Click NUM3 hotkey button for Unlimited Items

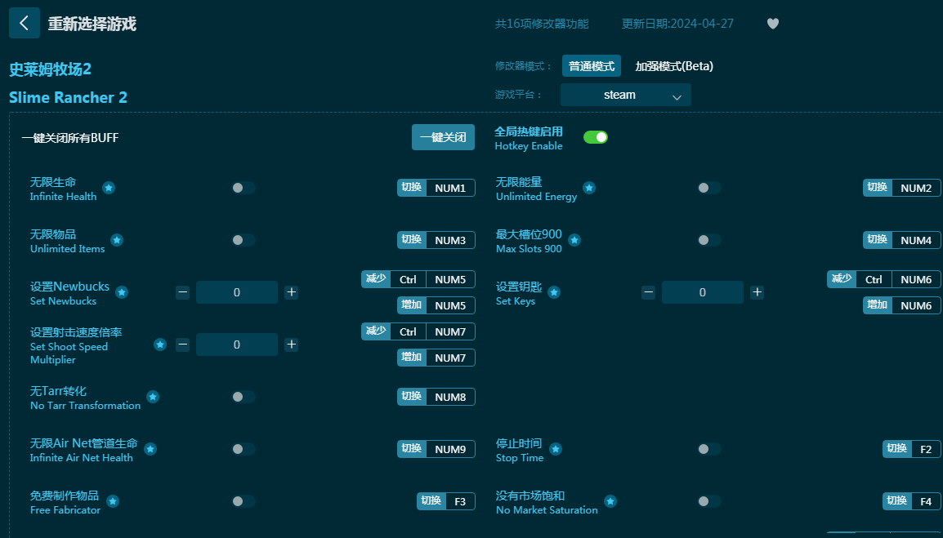[x=436, y=241]
